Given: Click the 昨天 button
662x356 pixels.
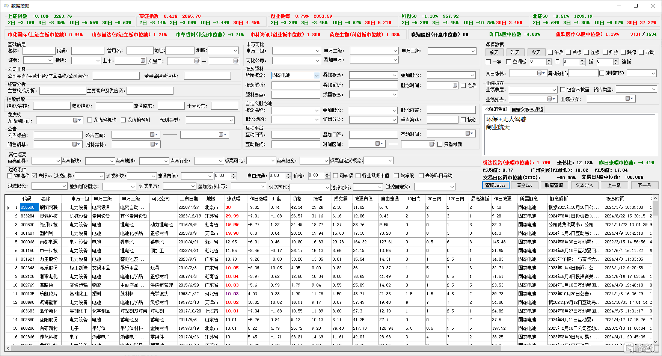Looking at the screenshot, I should pyautogui.click(x=515, y=53).
